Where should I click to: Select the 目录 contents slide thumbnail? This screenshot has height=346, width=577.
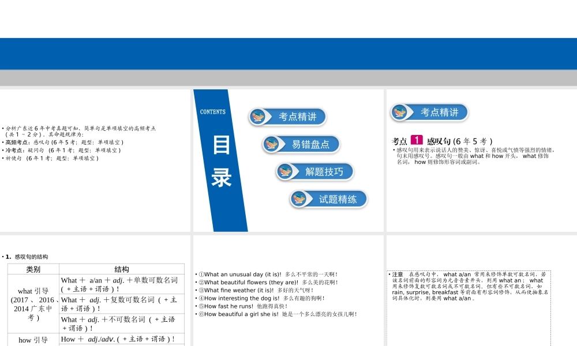pos(288,160)
